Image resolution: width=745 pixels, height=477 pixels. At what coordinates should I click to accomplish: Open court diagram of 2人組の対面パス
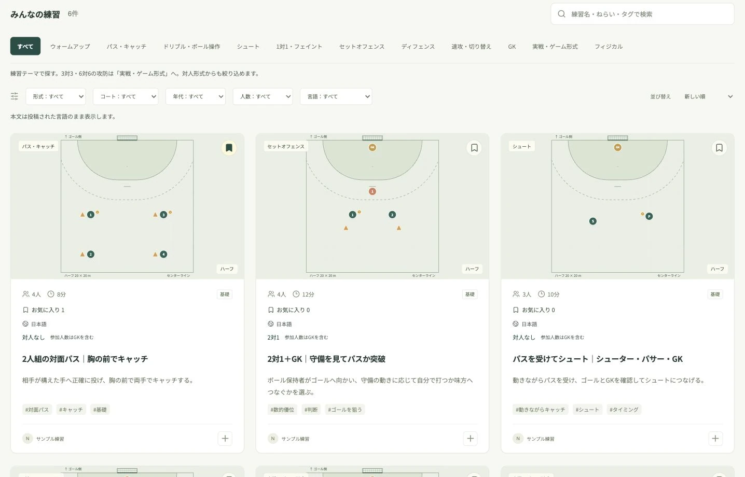pyautogui.click(x=127, y=206)
